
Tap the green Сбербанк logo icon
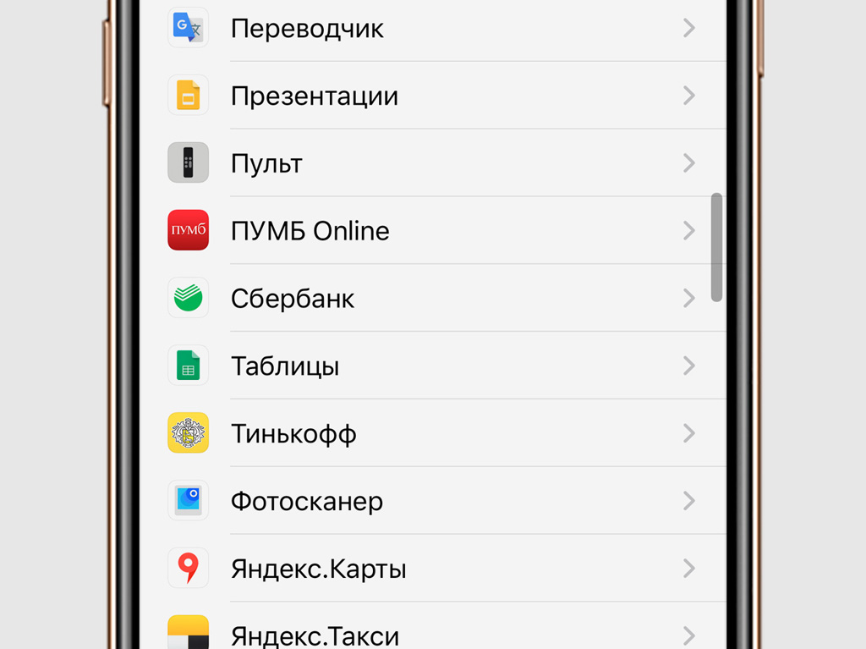(x=189, y=297)
